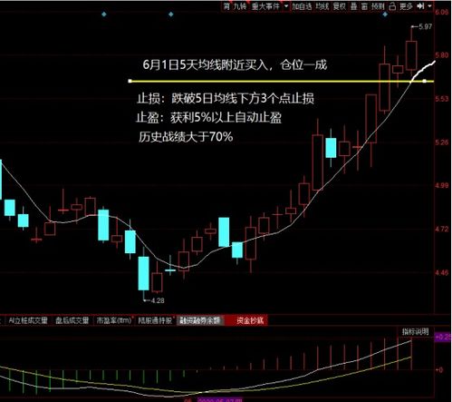Click the right handle of yellow horizontal line
Screen dimensions: 452x402
point(425,81)
